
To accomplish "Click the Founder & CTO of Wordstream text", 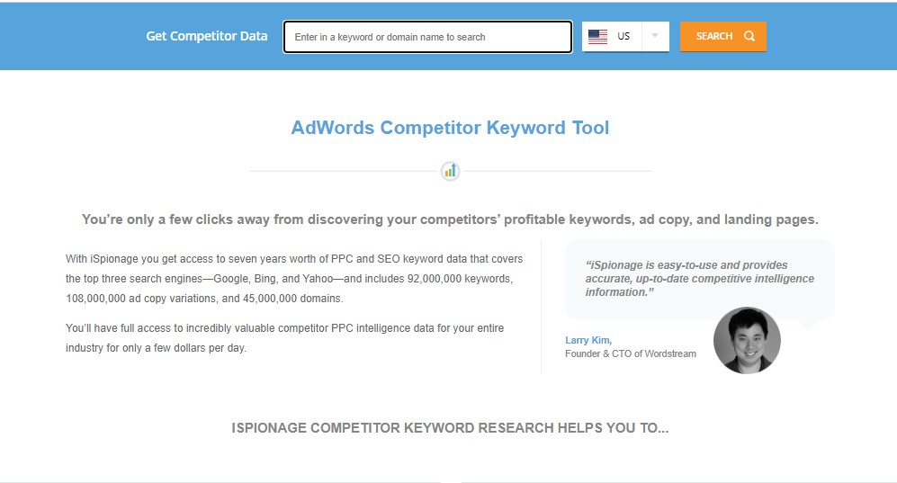I will [x=630, y=353].
